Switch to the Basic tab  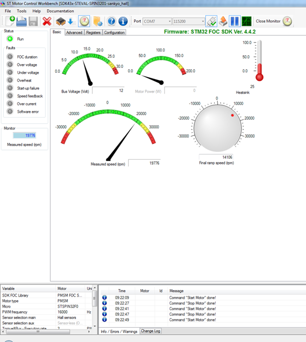coord(57,32)
